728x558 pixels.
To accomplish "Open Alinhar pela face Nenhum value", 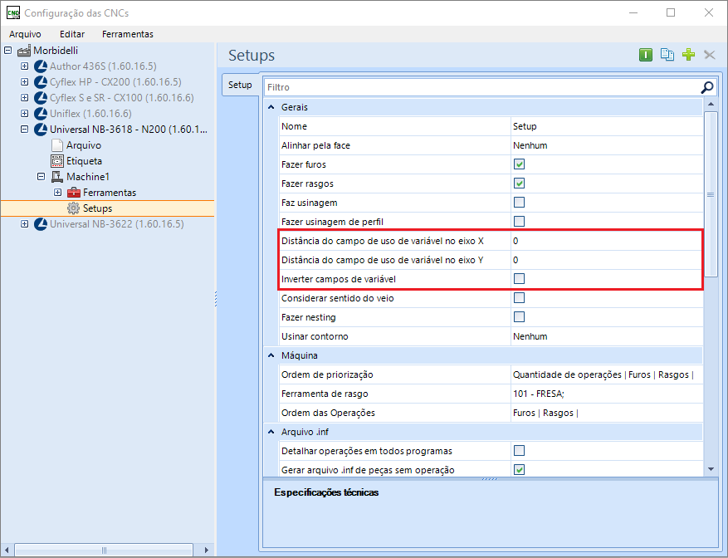I will tap(607, 145).
